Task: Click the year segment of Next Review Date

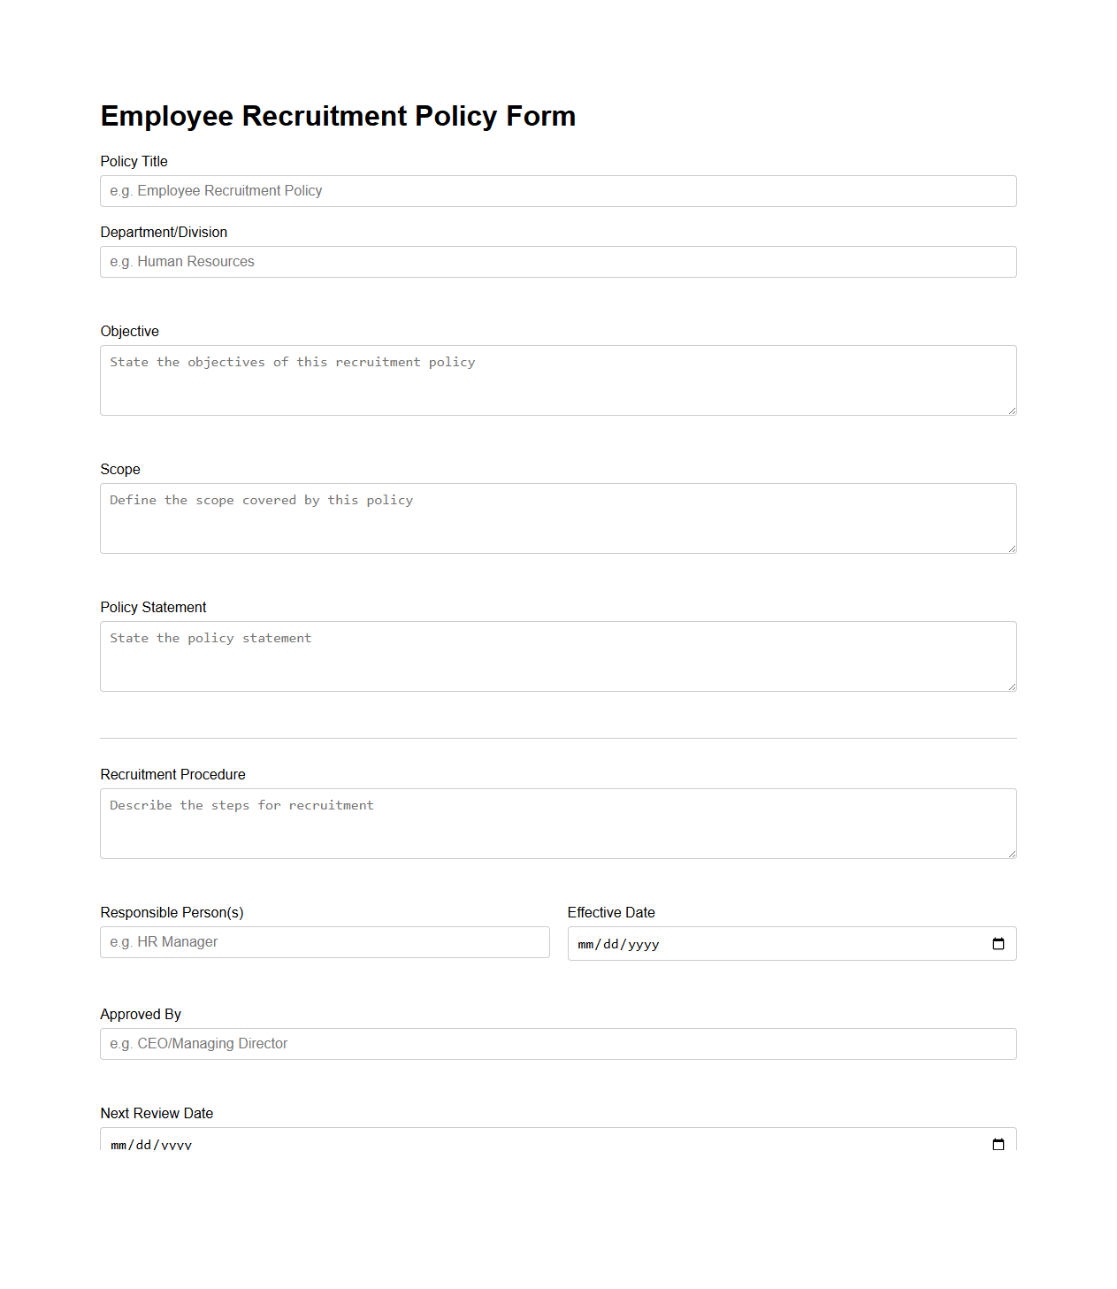Action: coord(177,1144)
